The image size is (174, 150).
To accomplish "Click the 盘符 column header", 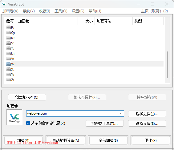I will point(10,21).
